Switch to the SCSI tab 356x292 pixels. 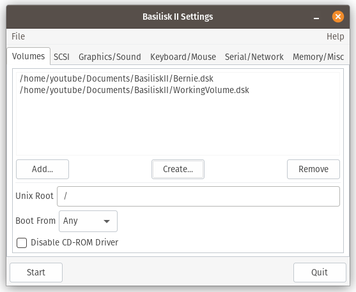pyautogui.click(x=61, y=57)
